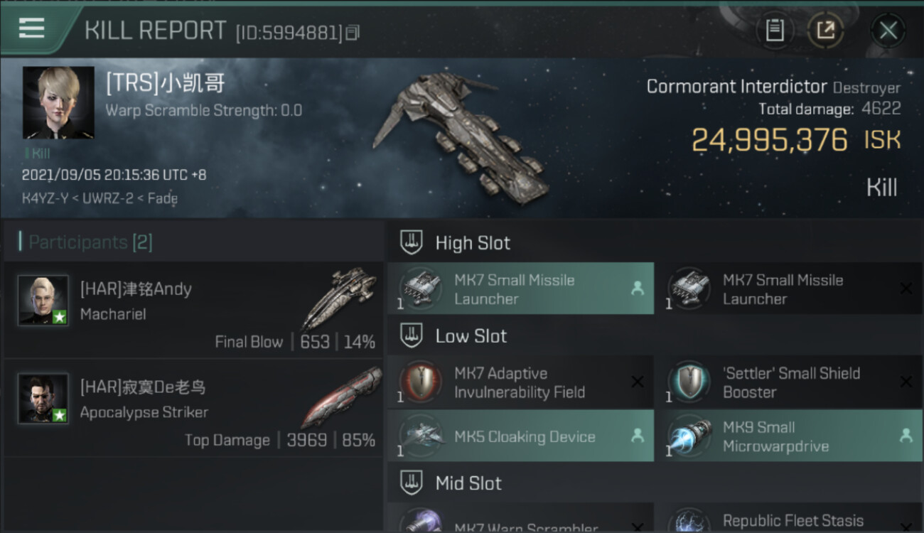Image resolution: width=924 pixels, height=533 pixels.
Task: View the victim pilot portrait
Action: click(x=58, y=102)
